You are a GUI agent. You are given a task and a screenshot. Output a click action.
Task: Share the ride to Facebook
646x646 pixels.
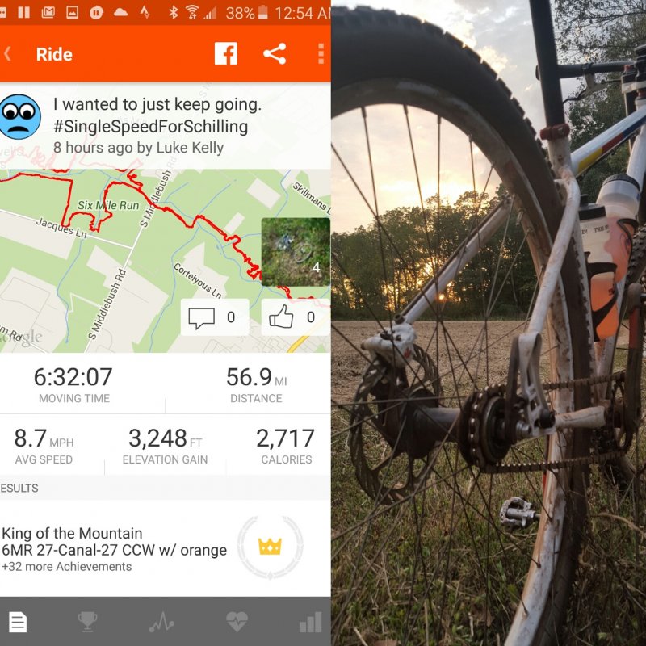pyautogui.click(x=226, y=53)
